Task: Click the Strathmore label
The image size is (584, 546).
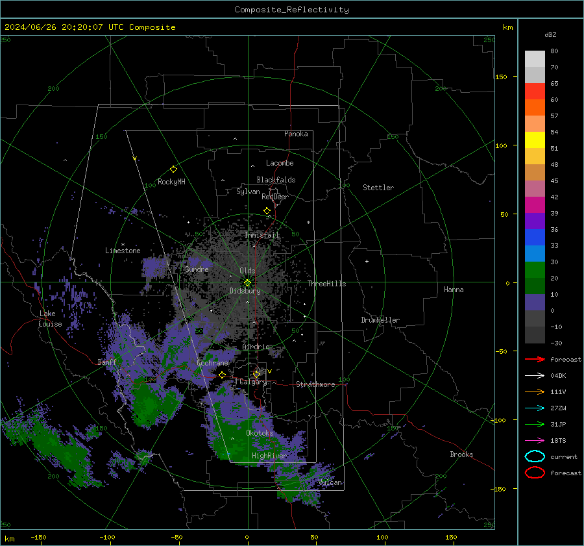Action: tap(315, 384)
